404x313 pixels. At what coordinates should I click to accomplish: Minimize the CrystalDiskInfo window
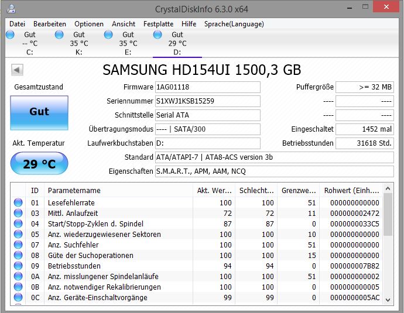click(x=350, y=8)
